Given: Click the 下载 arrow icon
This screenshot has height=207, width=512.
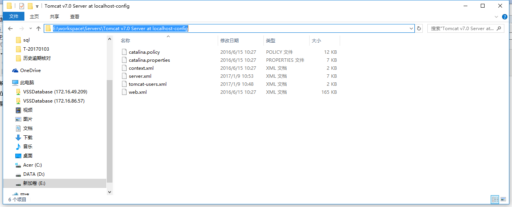Looking at the screenshot, I should point(18,138).
